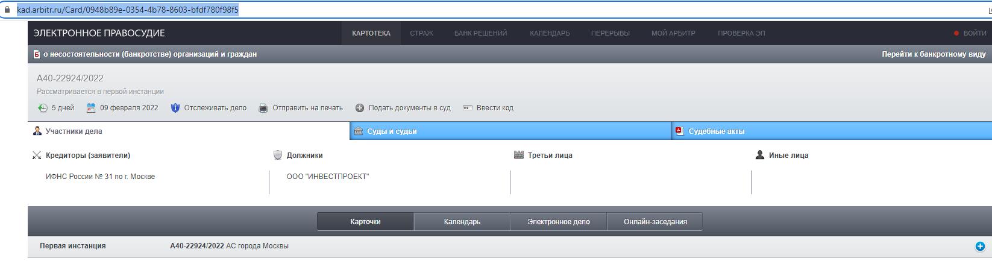Click the ВОЙТИ login link
Image resolution: width=992 pixels, height=261 pixels.
coord(975,33)
